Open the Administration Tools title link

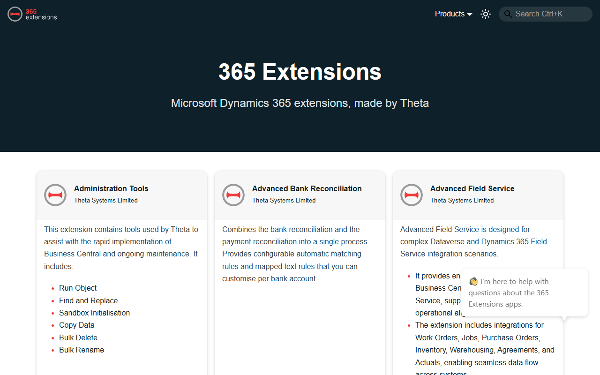pyautogui.click(x=111, y=188)
